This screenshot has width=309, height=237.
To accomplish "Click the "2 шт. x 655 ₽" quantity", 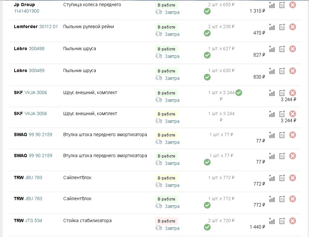I will [221, 5].
